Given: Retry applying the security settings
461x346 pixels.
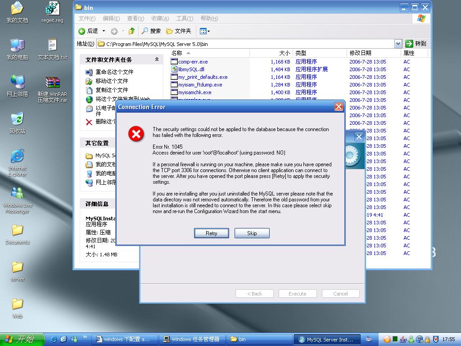Looking at the screenshot, I should tap(212, 233).
